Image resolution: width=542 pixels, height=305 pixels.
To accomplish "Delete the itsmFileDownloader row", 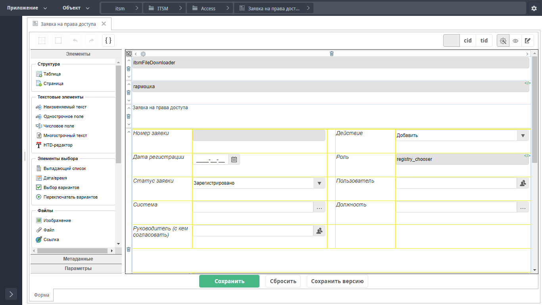I will click(129, 69).
